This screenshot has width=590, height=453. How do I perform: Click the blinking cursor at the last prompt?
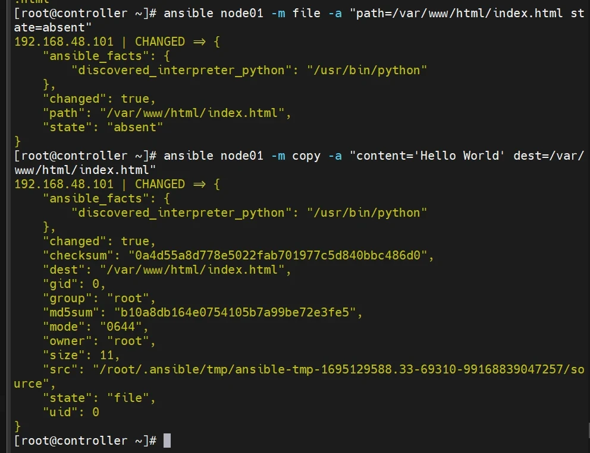click(x=167, y=441)
